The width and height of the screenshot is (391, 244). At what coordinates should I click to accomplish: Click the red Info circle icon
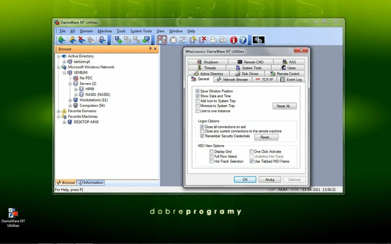coord(234,40)
